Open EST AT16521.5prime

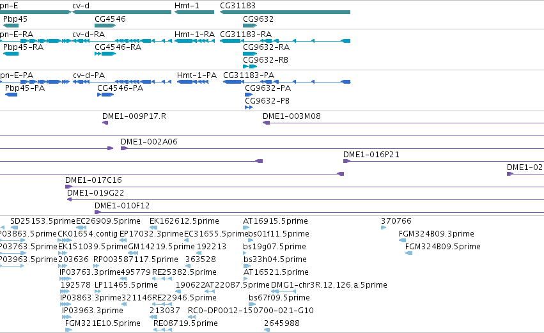pyautogui.click(x=247, y=279)
